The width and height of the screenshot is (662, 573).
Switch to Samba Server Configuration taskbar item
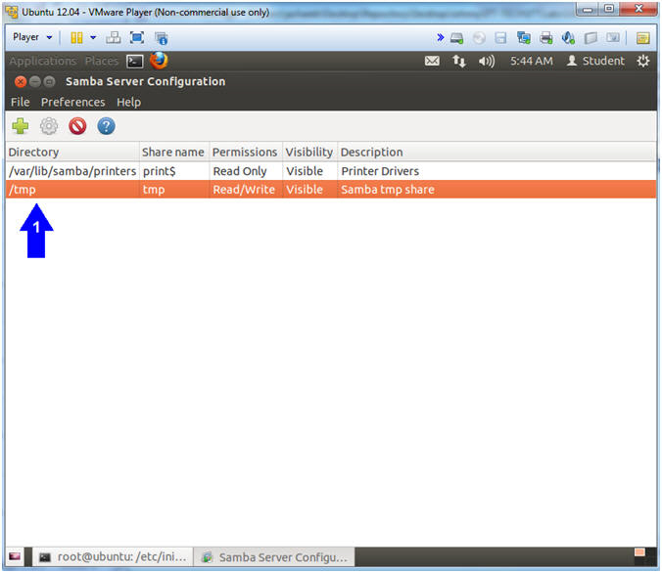[x=274, y=557]
